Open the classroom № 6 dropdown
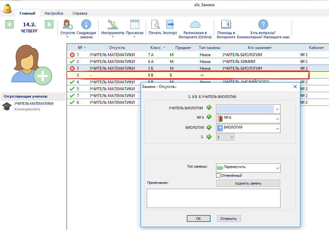329x230 pixels. [248, 119]
